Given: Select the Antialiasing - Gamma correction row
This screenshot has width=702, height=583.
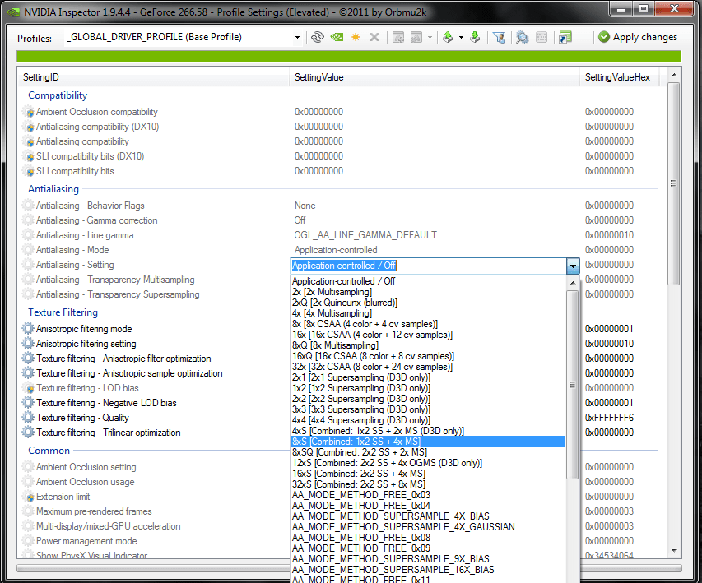Looking at the screenshot, I should tap(338, 220).
